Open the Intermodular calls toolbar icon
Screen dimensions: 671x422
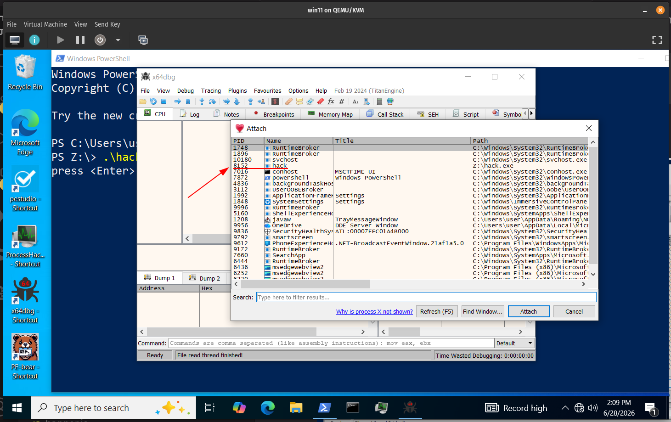[x=366, y=101]
